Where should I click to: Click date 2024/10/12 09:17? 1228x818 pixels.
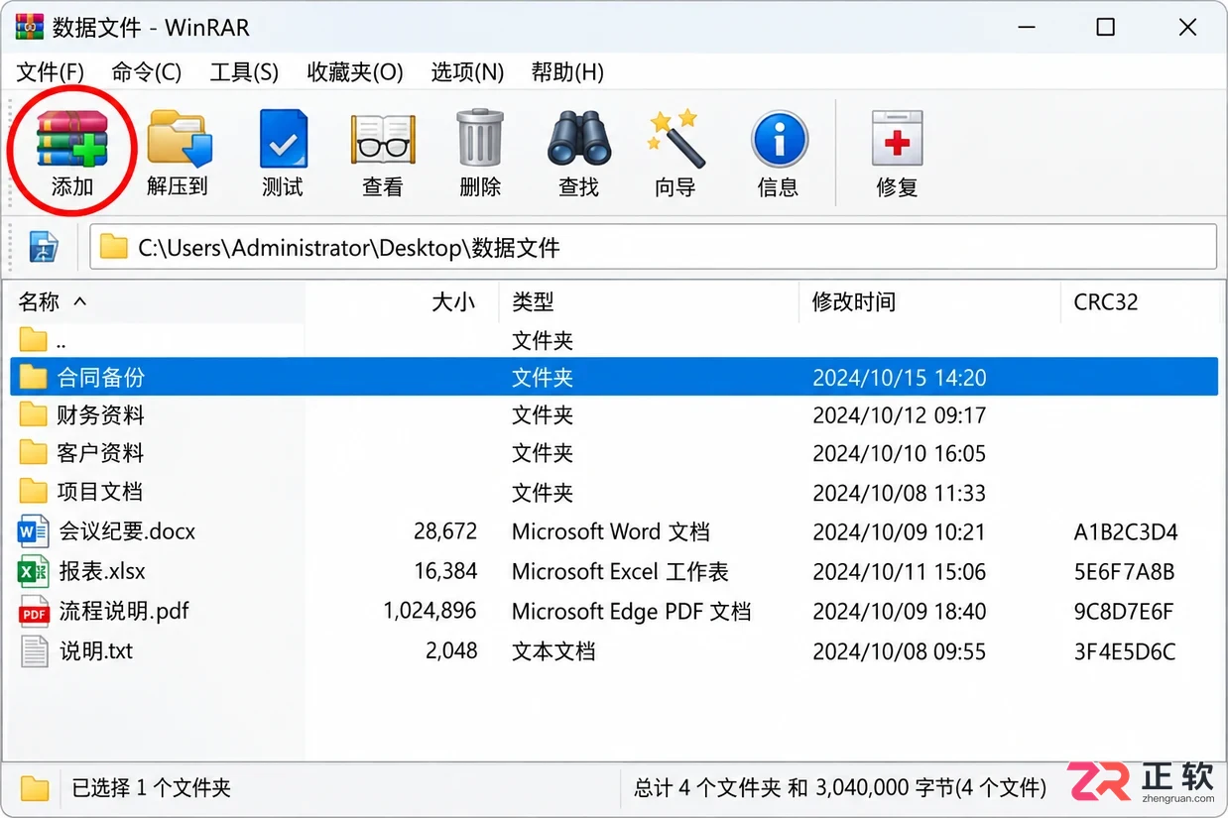coord(900,414)
